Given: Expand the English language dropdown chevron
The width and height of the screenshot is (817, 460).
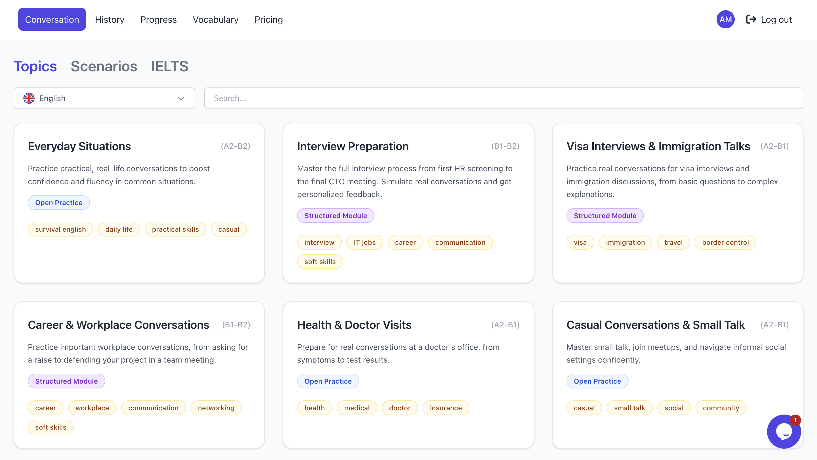Looking at the screenshot, I should point(181,98).
